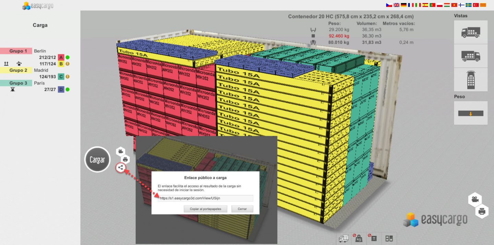The width and height of the screenshot is (494, 245).
Task: Click the camera icon above easycargo logo
Action: click(x=475, y=199)
